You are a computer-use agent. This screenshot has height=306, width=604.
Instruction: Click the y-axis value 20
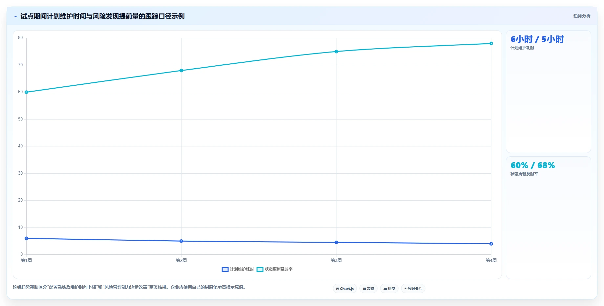point(20,200)
